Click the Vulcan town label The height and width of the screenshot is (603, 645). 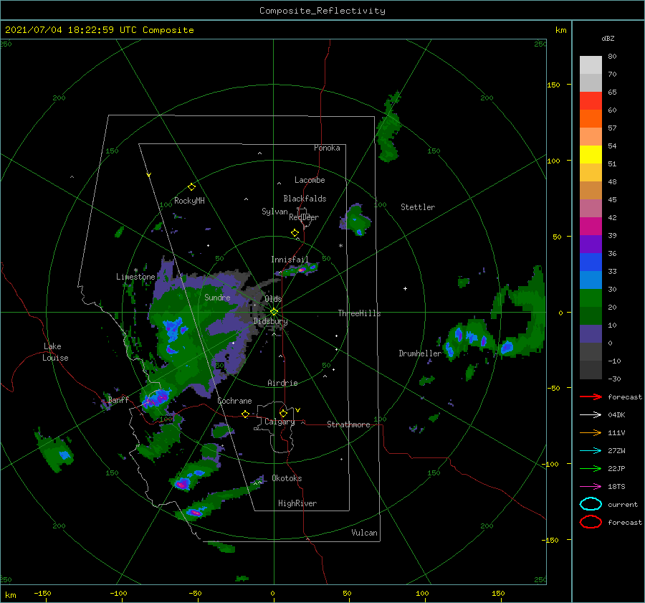coord(365,533)
